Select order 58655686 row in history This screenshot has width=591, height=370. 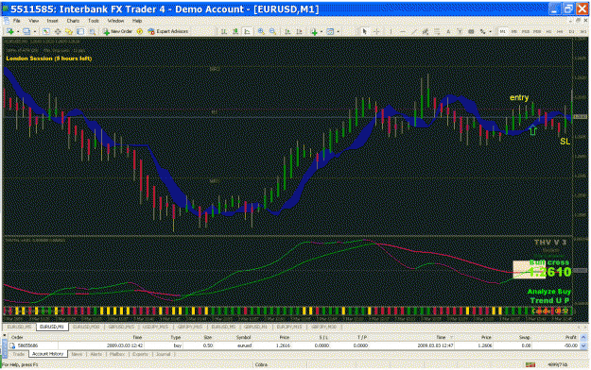(294, 345)
